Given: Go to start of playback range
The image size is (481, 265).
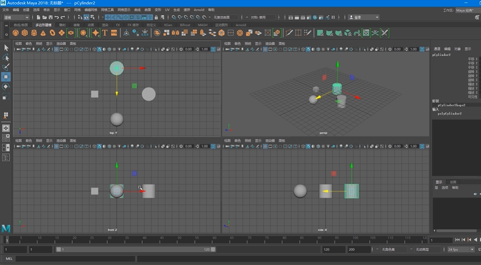Looking at the screenshot, I should [x=457, y=240].
